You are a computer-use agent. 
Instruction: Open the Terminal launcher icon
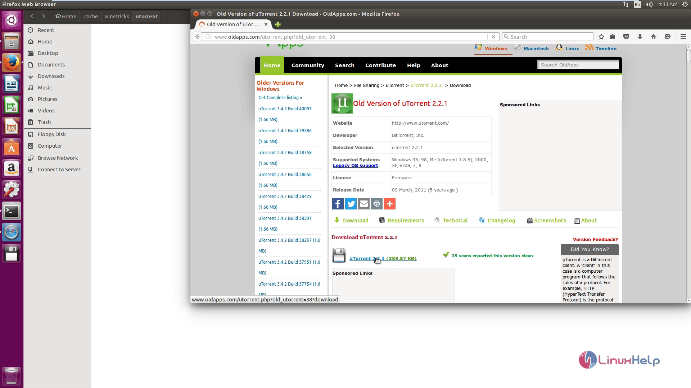pos(12,211)
